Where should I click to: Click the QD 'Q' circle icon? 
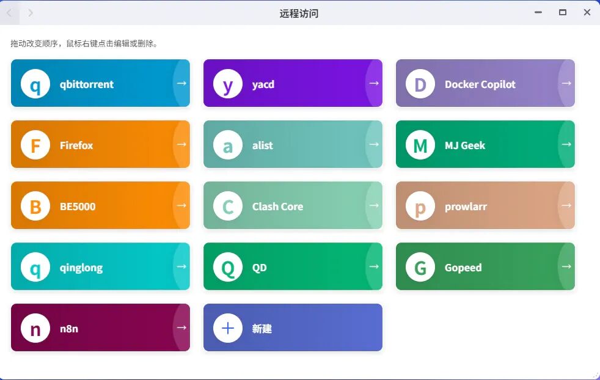[x=228, y=267]
